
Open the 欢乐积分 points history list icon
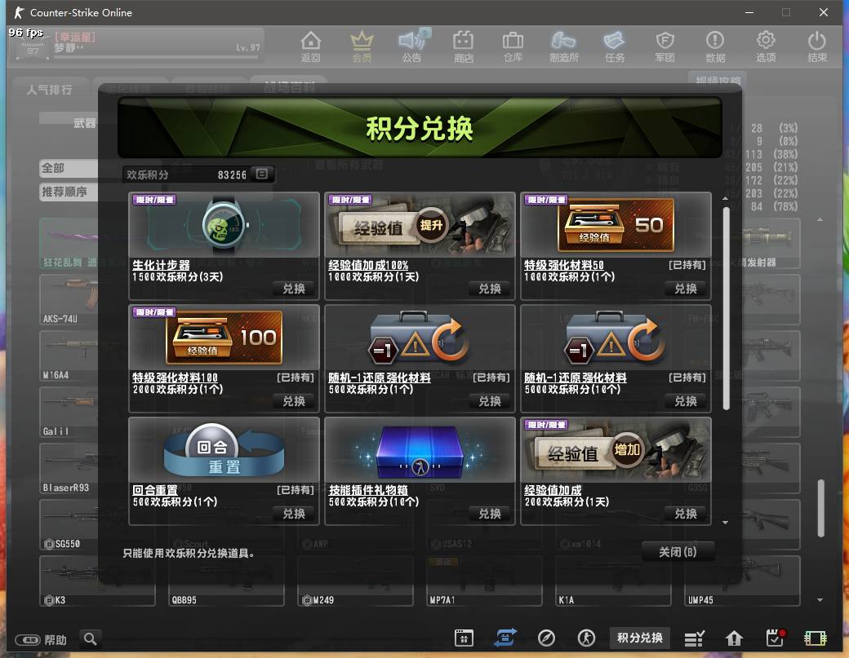pos(261,174)
